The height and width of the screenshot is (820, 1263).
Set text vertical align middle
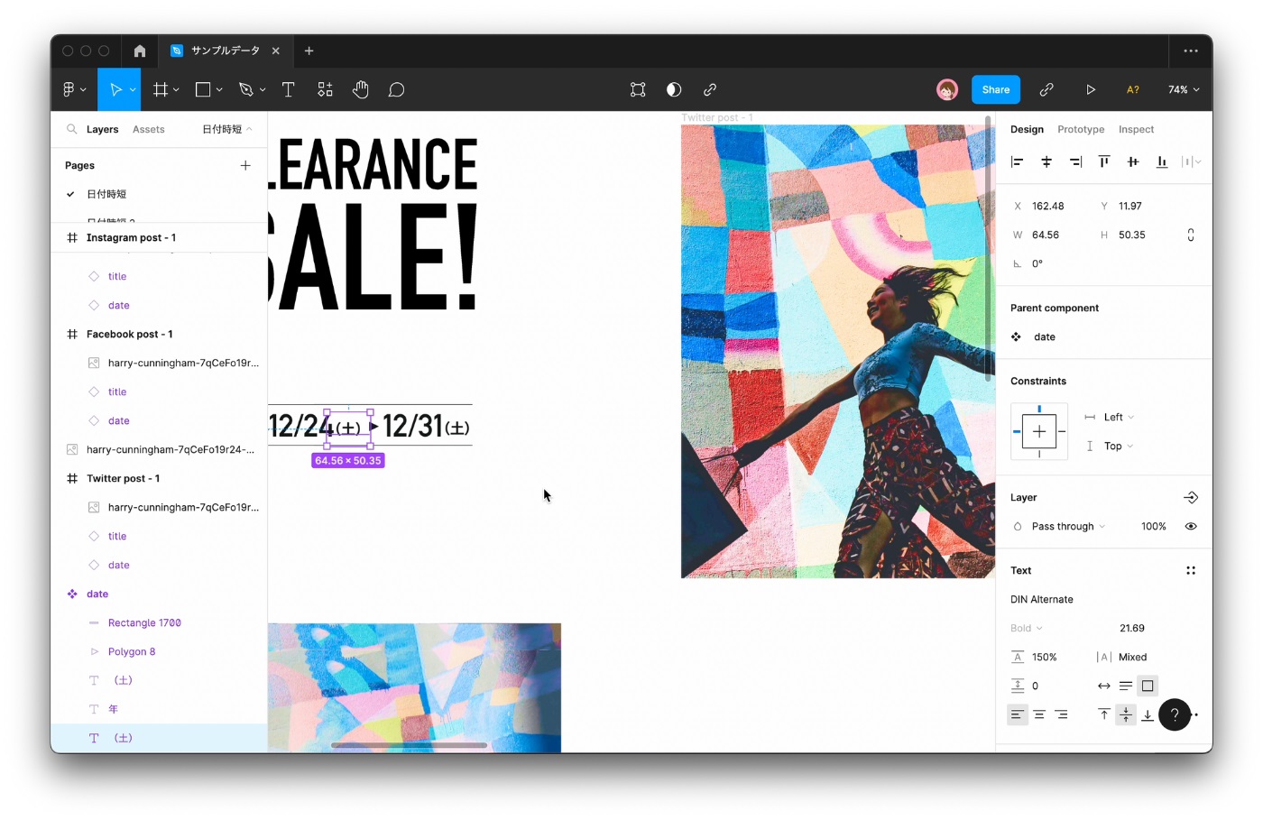[1126, 714]
